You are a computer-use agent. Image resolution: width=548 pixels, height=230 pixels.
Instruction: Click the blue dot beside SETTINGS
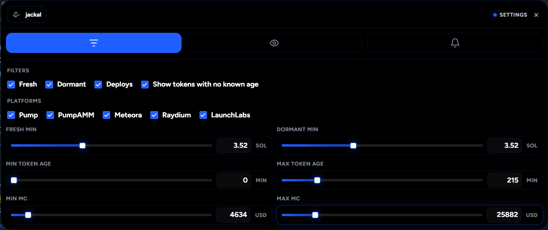[x=495, y=15]
